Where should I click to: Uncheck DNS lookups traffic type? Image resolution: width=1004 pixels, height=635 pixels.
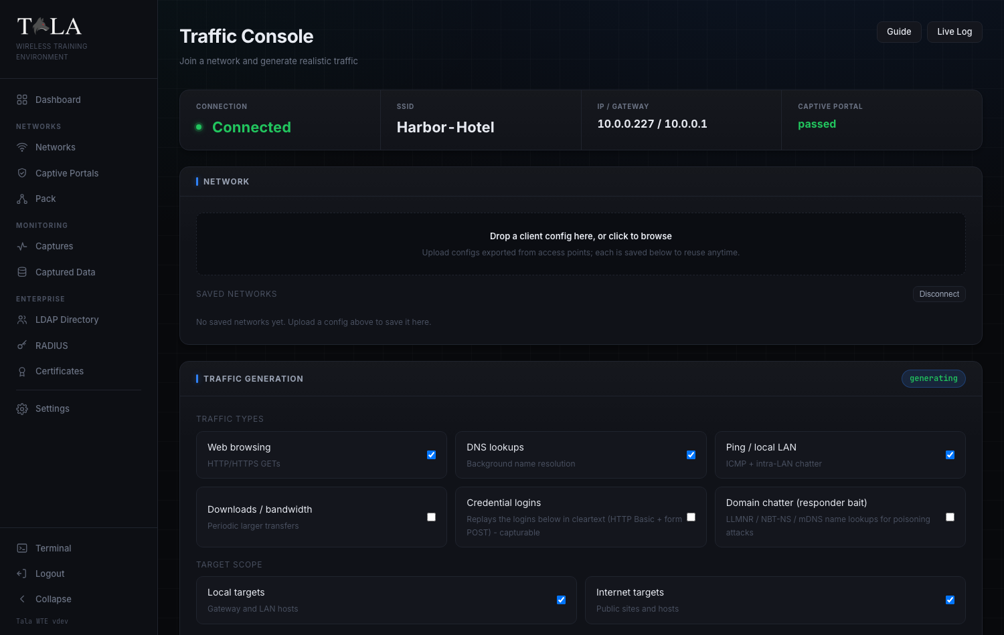coord(691,455)
